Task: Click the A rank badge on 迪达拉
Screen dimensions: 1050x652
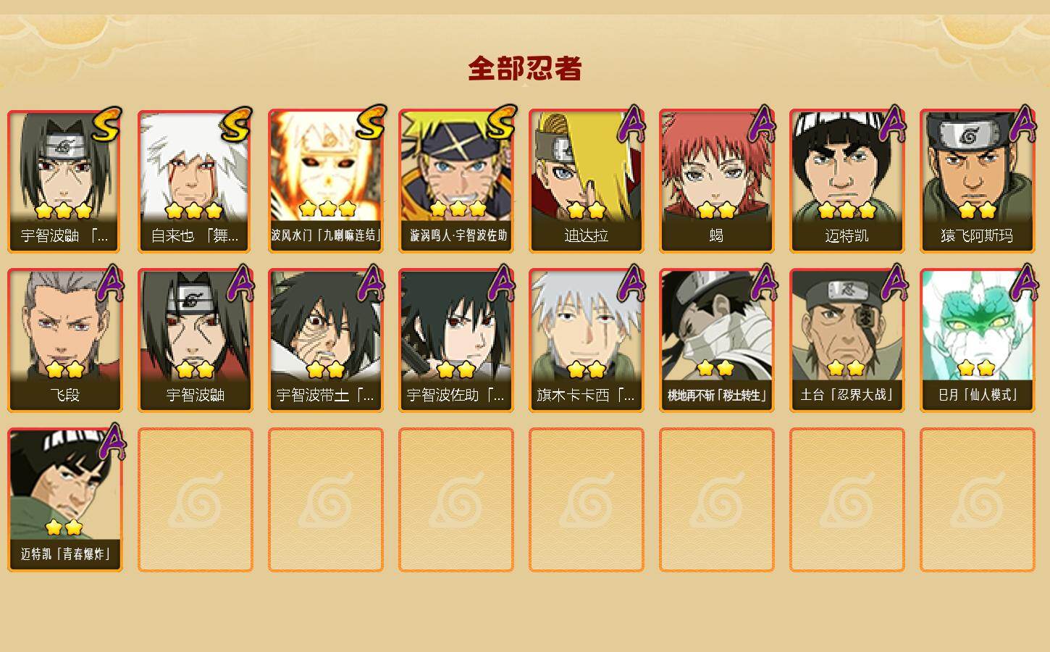Action: pyautogui.click(x=631, y=123)
